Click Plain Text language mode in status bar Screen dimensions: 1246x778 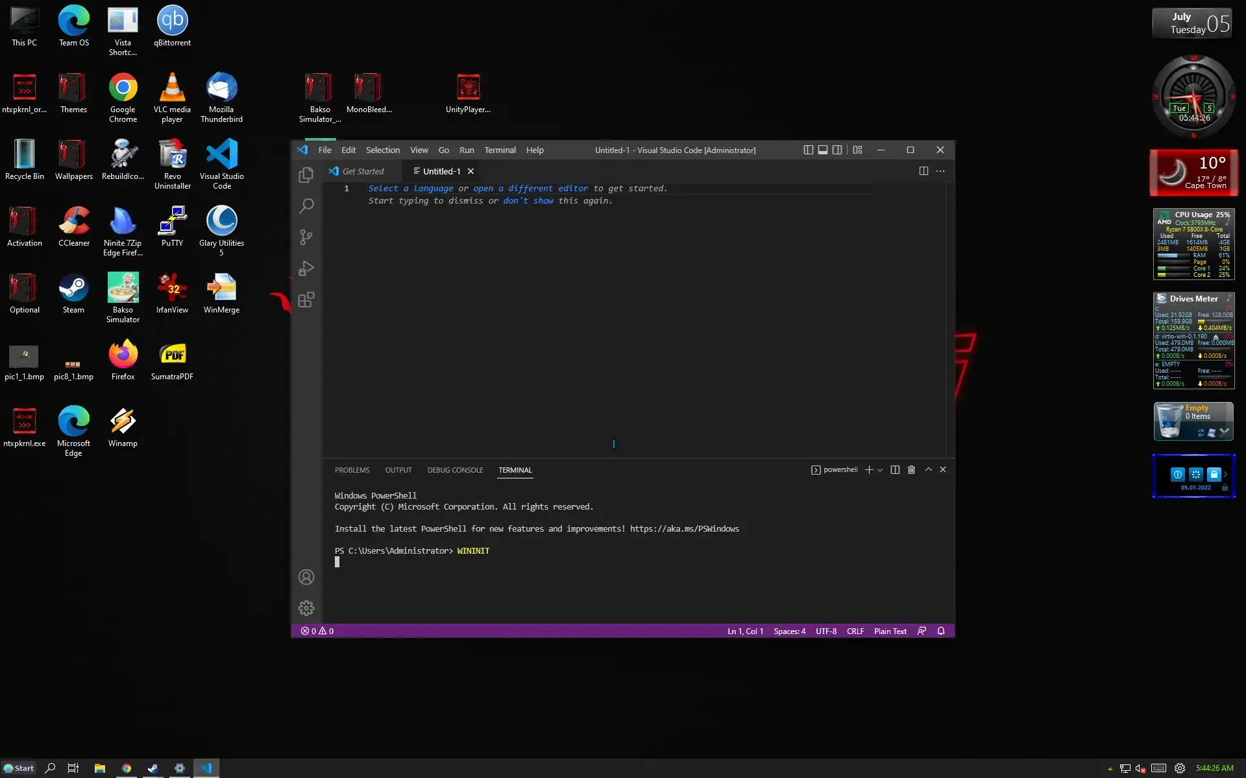pos(890,631)
